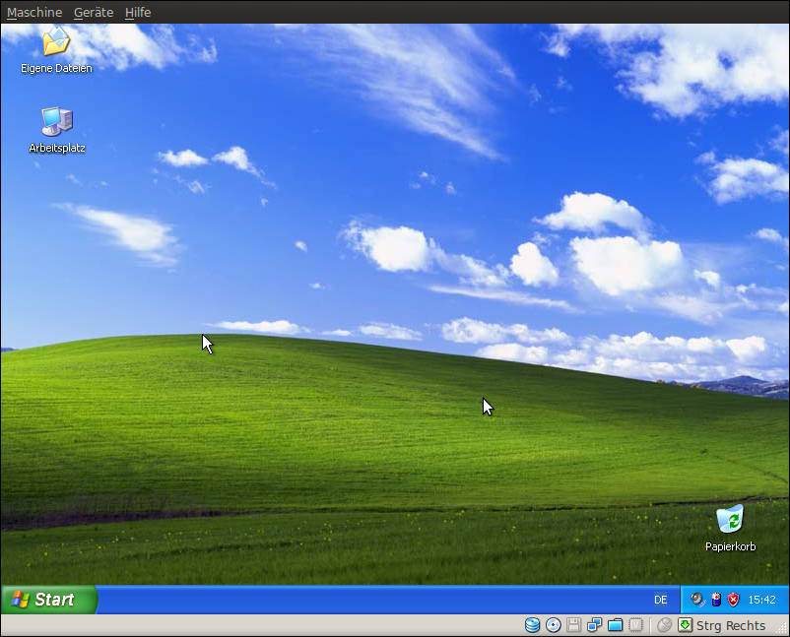Open the Hilfe menu
Viewport: 790px width, 637px height.
(x=138, y=13)
